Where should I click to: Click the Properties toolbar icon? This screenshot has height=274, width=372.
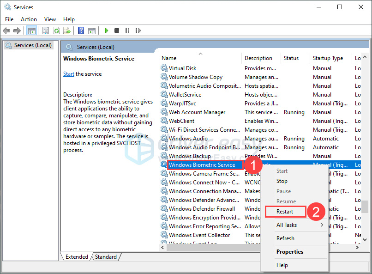tap(45, 30)
